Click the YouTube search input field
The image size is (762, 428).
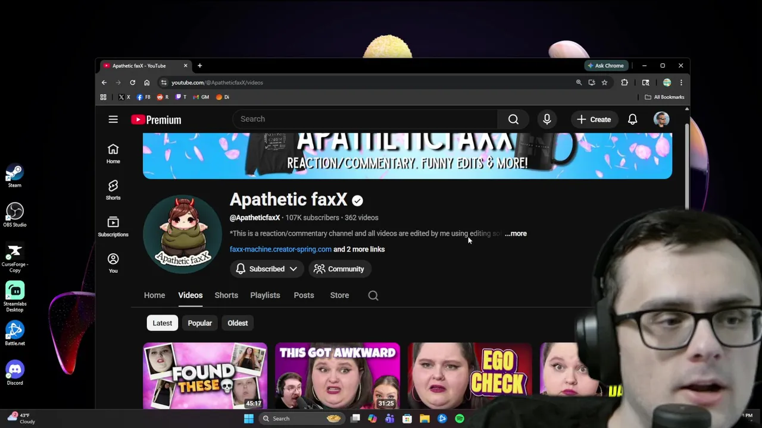point(365,119)
